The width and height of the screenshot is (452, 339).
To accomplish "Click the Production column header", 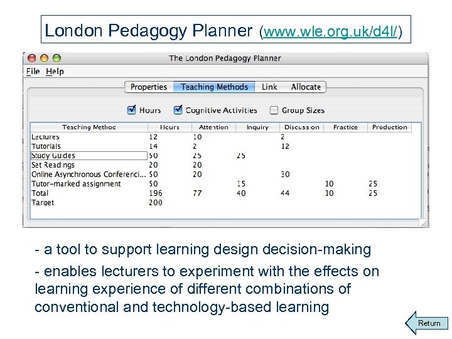I will pos(389,127).
